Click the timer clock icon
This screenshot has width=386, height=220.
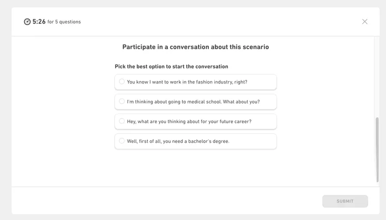pyautogui.click(x=27, y=22)
